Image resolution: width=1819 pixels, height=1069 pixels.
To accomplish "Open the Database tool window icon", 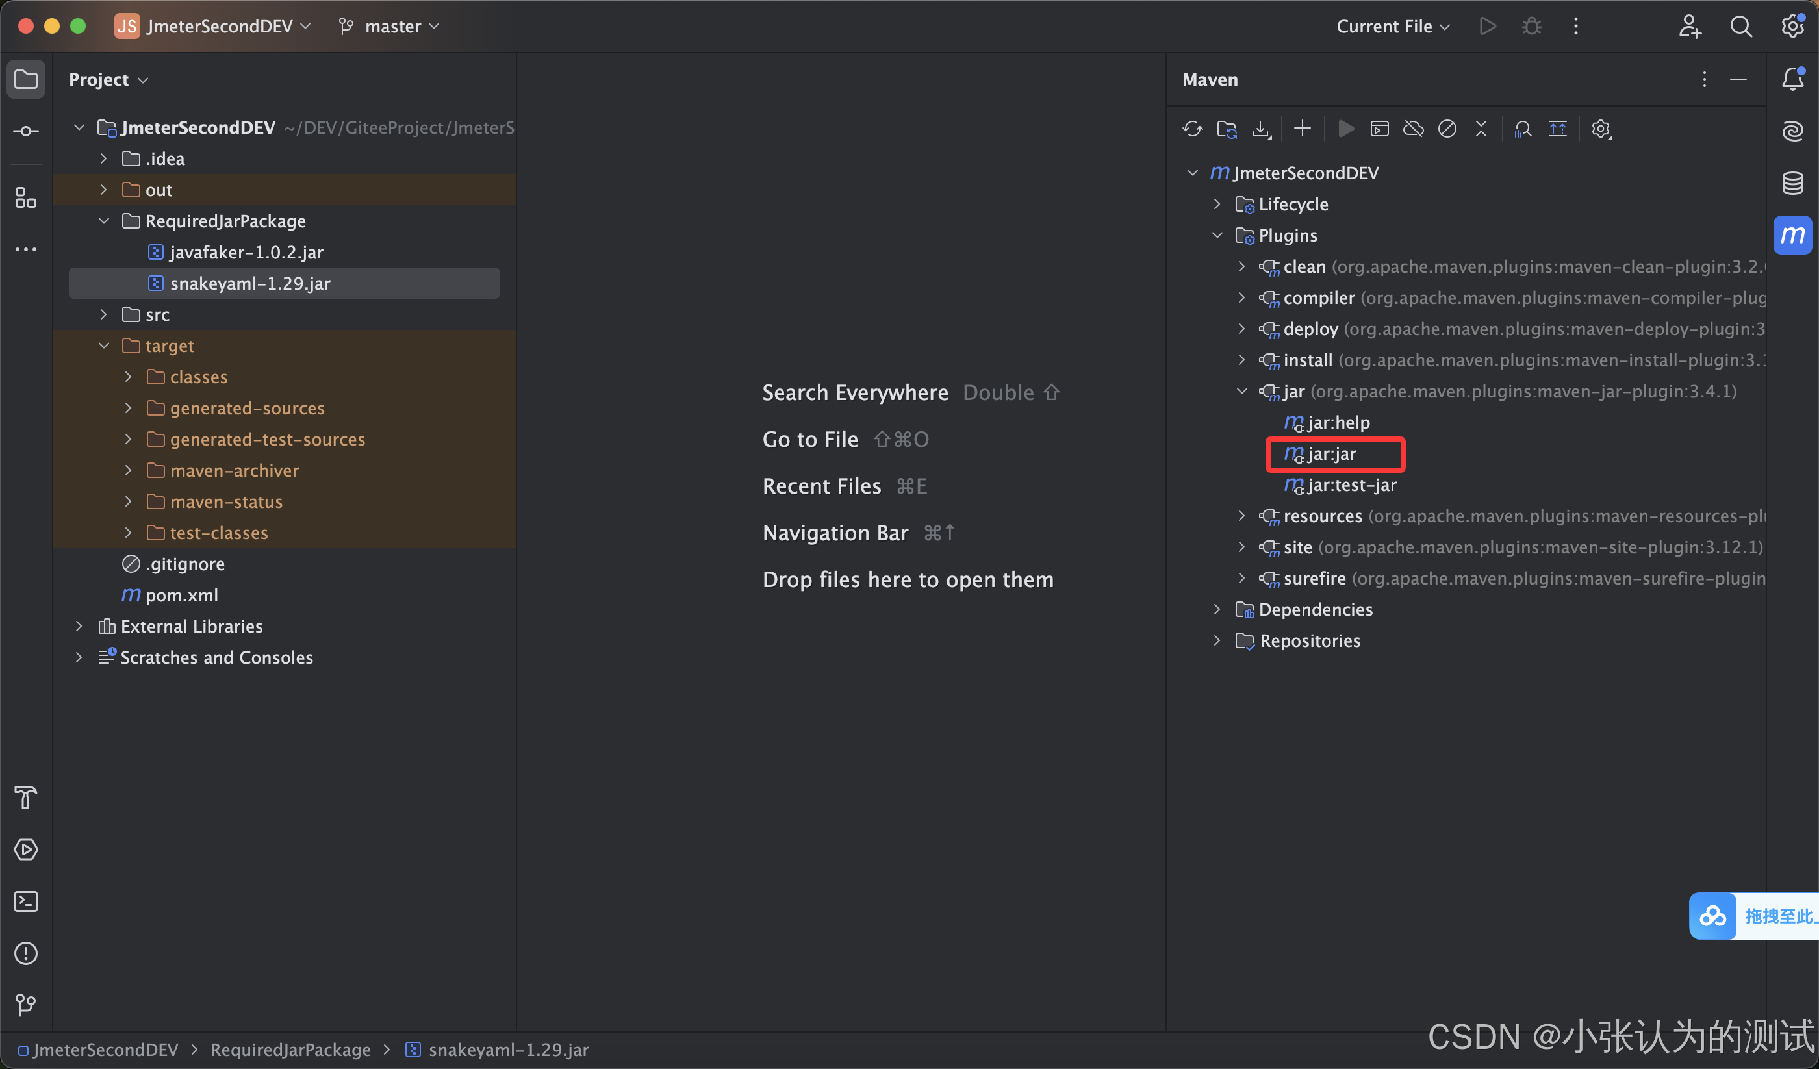I will [x=1792, y=182].
